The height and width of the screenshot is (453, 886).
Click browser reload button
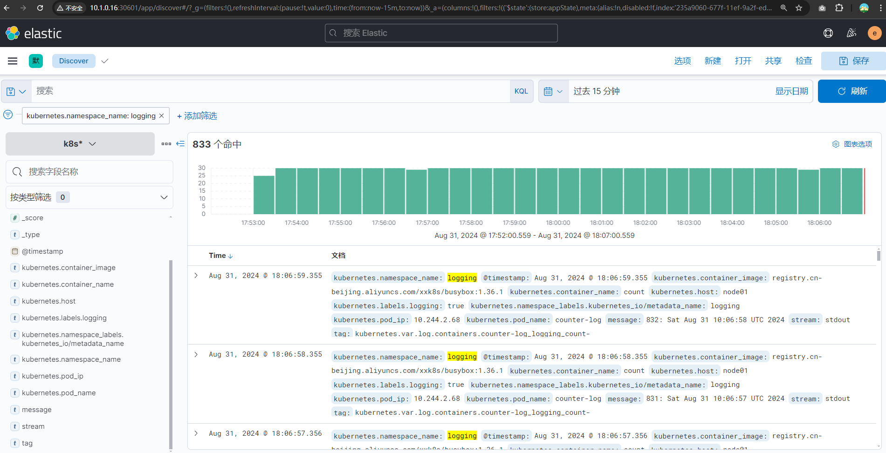(40, 8)
